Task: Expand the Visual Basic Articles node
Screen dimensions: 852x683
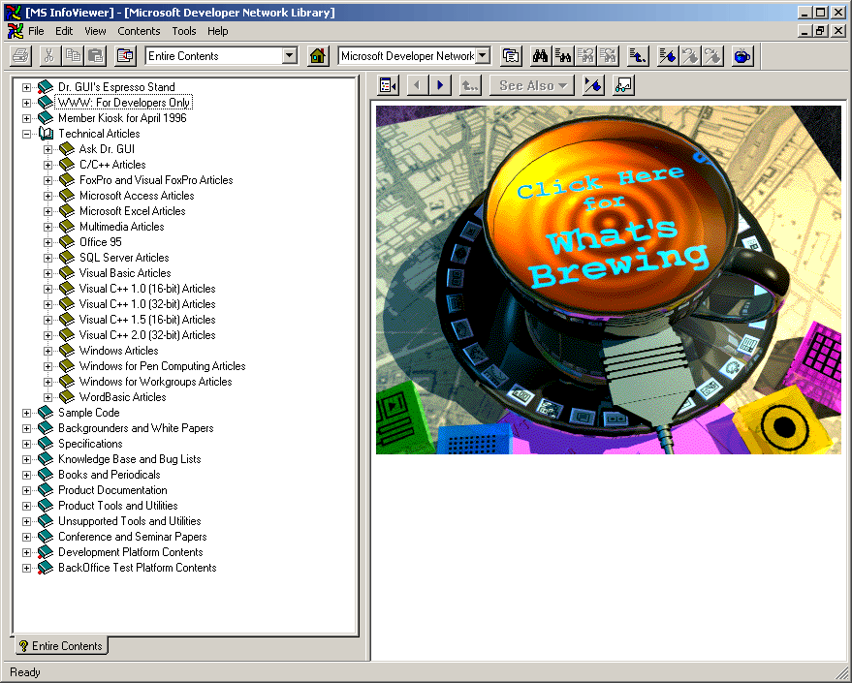Action: click(x=47, y=273)
